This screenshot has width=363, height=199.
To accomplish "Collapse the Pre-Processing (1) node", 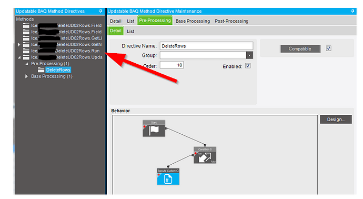I will [x=27, y=64].
